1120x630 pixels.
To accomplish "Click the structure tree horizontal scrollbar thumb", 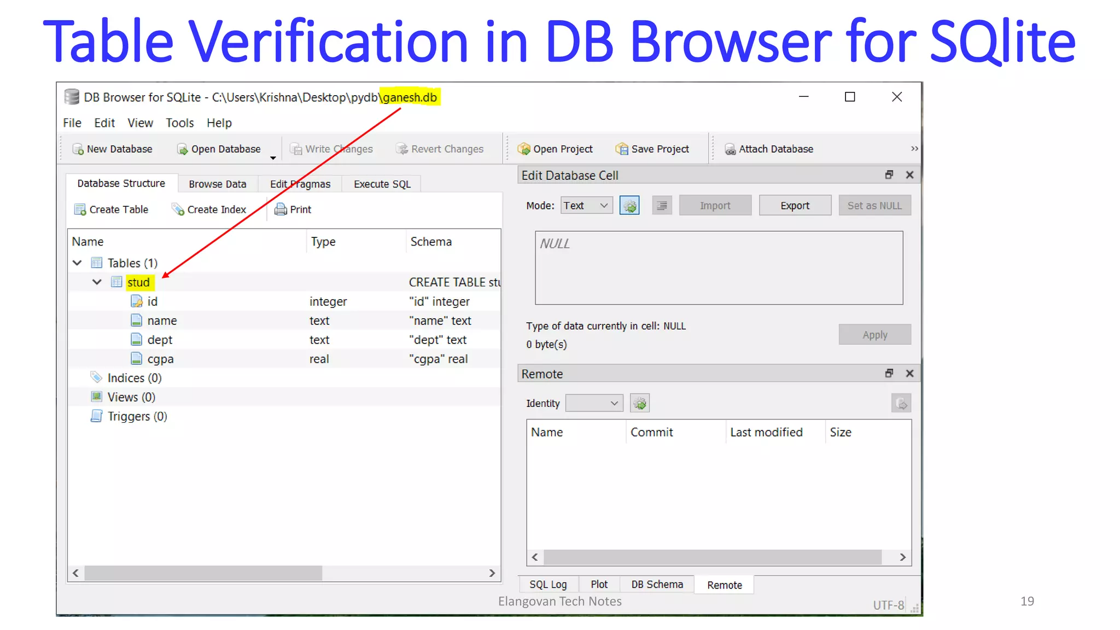I will point(203,573).
